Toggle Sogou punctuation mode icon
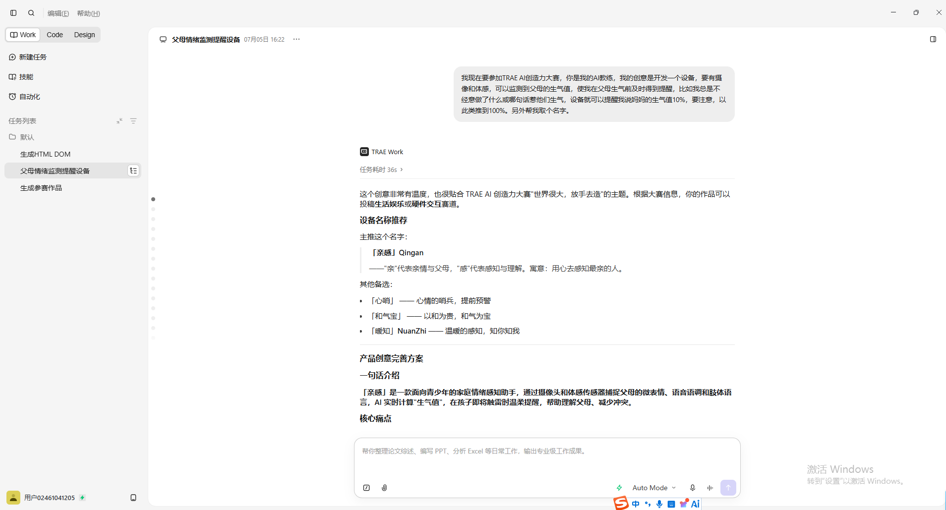 pyautogui.click(x=648, y=504)
